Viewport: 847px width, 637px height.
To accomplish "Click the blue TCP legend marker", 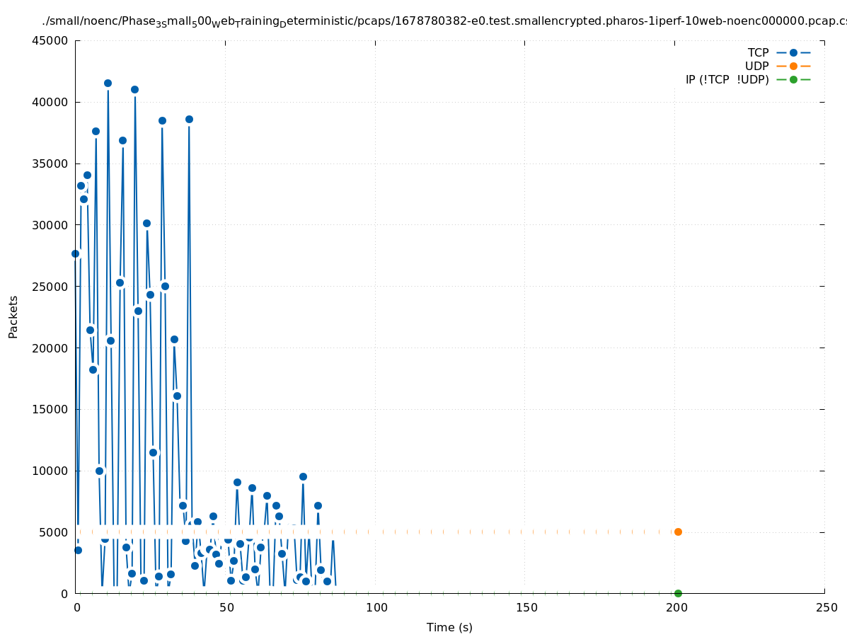I will [793, 53].
